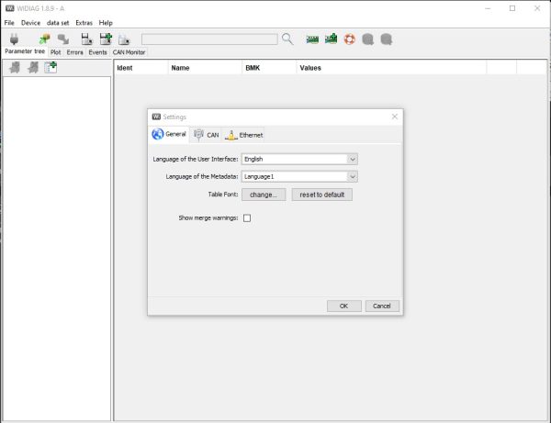Click the green circuit board icon

[312, 39]
